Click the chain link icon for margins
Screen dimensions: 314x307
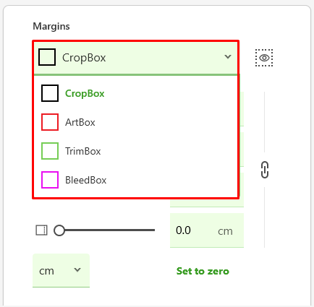(x=265, y=170)
